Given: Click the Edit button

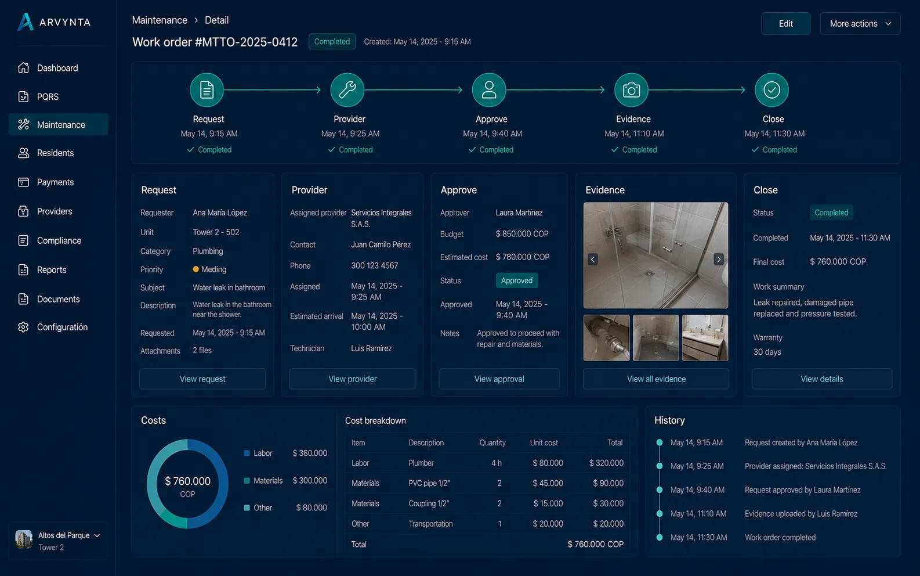Looking at the screenshot, I should (x=785, y=24).
